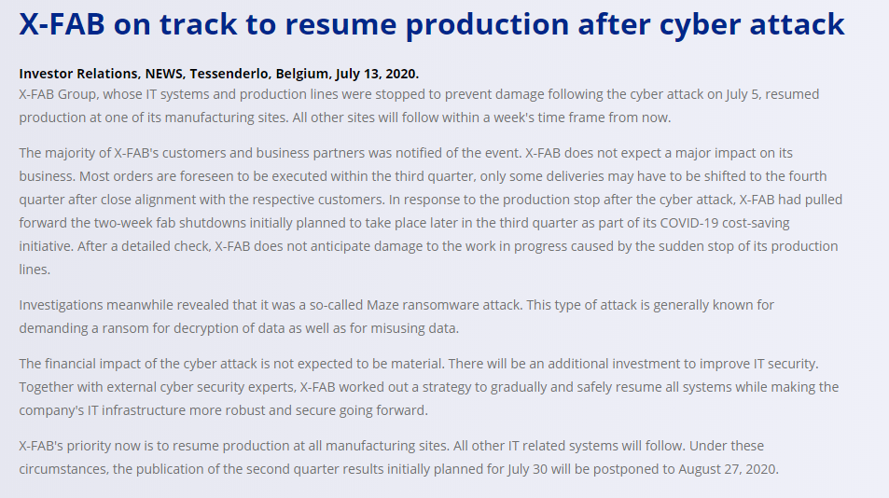Click the paragraph beginning 'X-FAB Group, whose IT systems'
The image size is (889, 498).
pos(419,106)
